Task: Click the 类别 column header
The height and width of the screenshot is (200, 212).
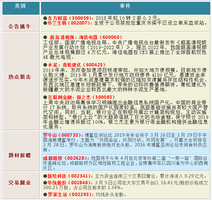Action: [x=21, y=8]
